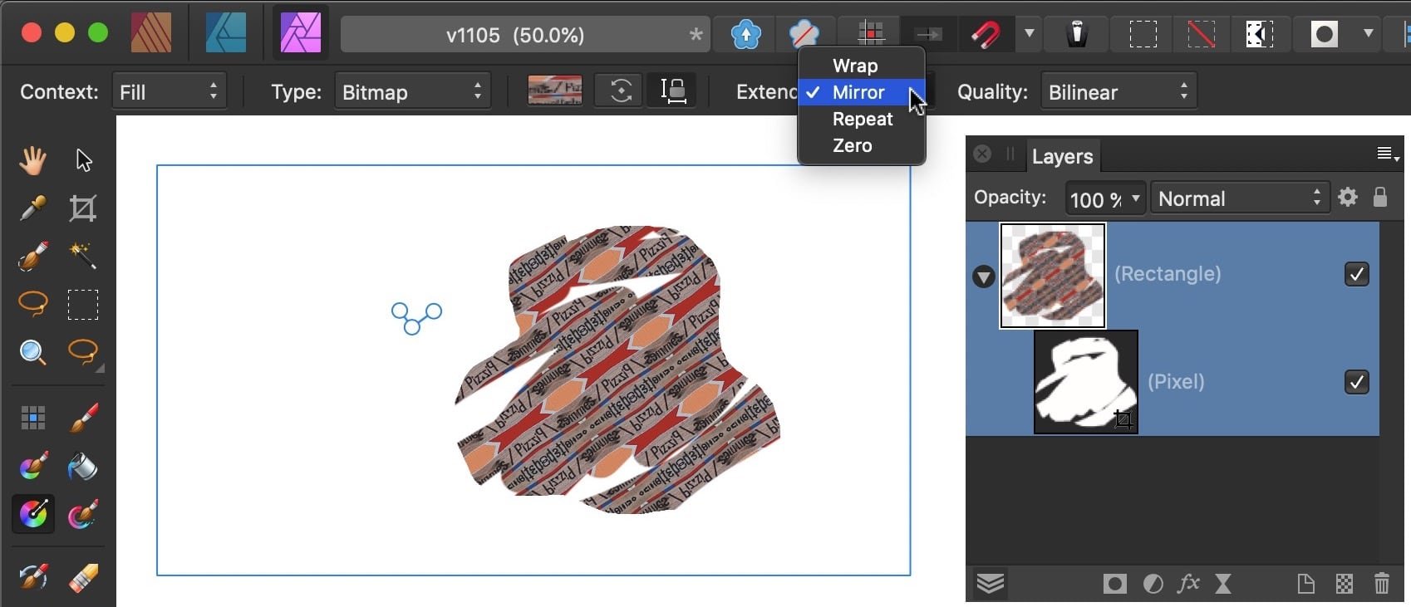Select the active Gradient tool

(x=33, y=514)
